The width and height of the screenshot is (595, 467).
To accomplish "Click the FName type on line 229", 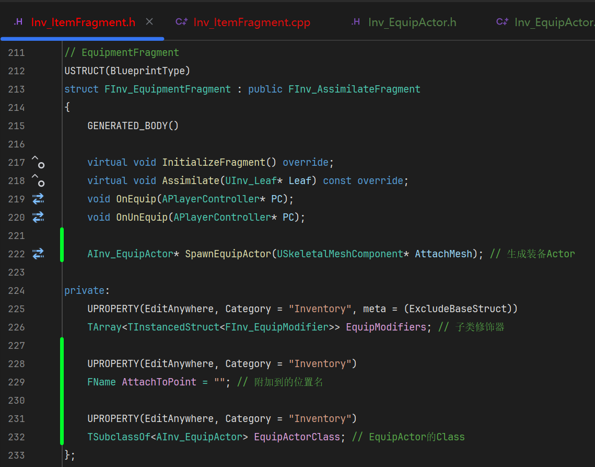I will pos(101,382).
